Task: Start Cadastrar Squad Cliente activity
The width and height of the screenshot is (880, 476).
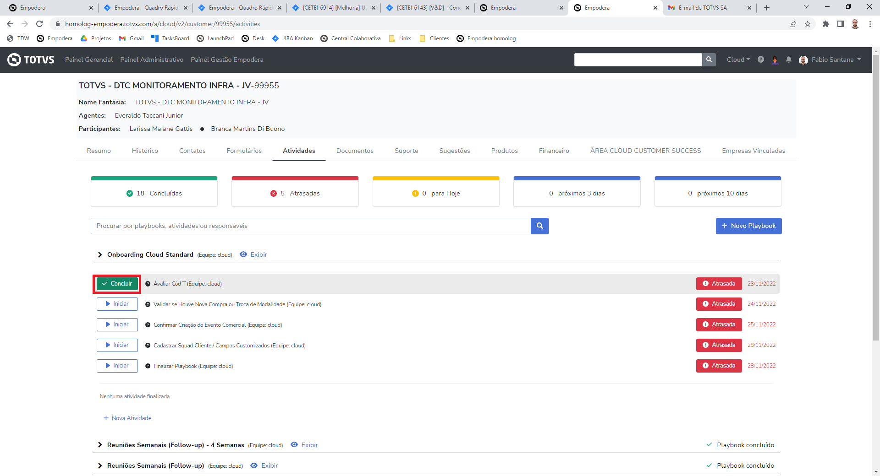Action: point(117,345)
